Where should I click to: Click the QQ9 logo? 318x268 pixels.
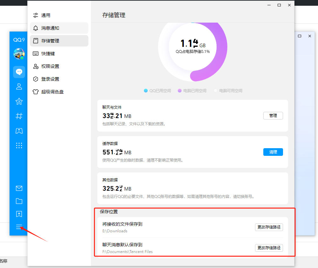tap(19, 40)
